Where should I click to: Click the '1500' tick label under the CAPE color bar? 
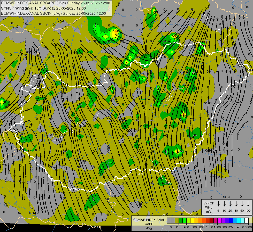point(217,227)
